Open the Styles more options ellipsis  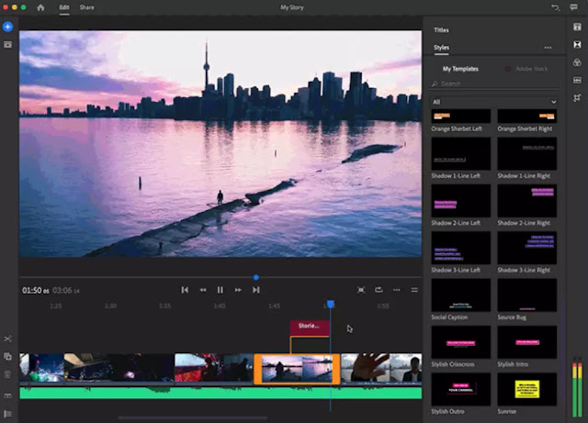coord(548,47)
